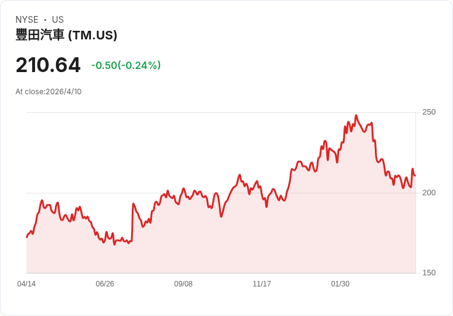Click the chart's highest peak near 250
Viewport: 453px width, 316px height.
[356, 115]
